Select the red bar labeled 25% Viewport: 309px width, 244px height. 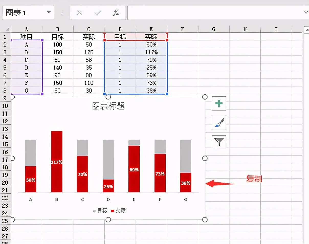click(108, 185)
